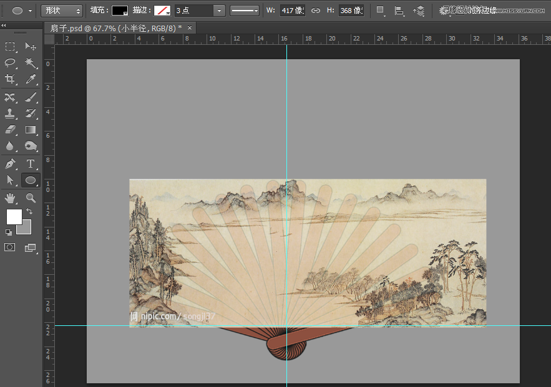Select the Magic Wand tool
The width and height of the screenshot is (551, 387).
(x=29, y=63)
